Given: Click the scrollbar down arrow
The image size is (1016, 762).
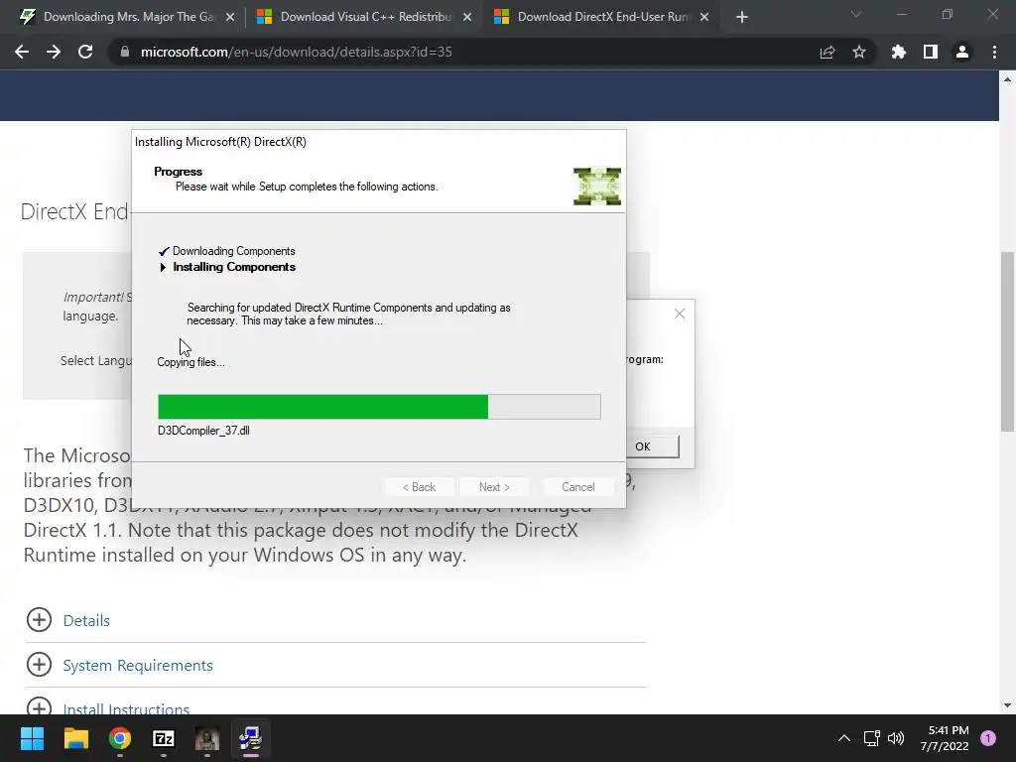Looking at the screenshot, I should (1007, 705).
